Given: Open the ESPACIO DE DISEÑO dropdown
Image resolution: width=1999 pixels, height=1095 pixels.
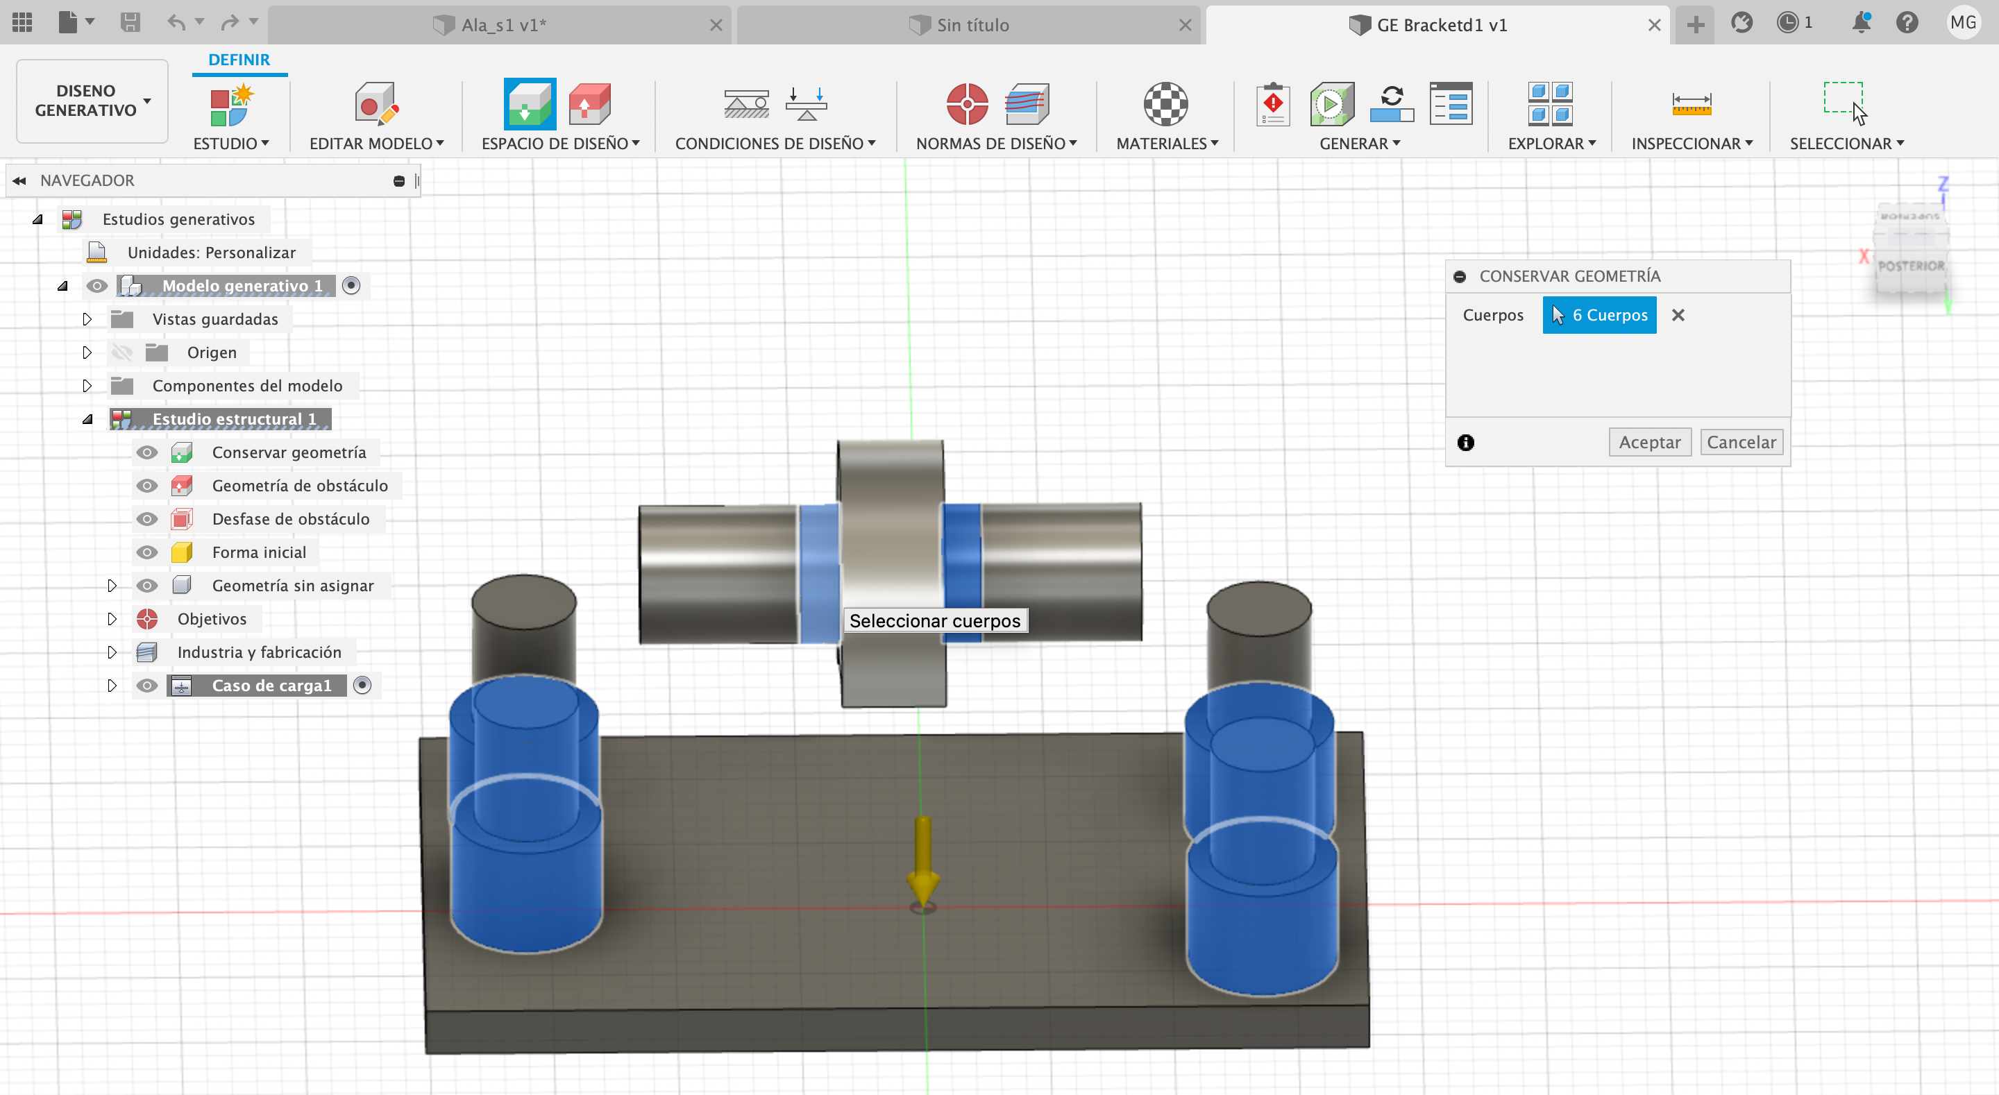Looking at the screenshot, I should click(x=560, y=144).
